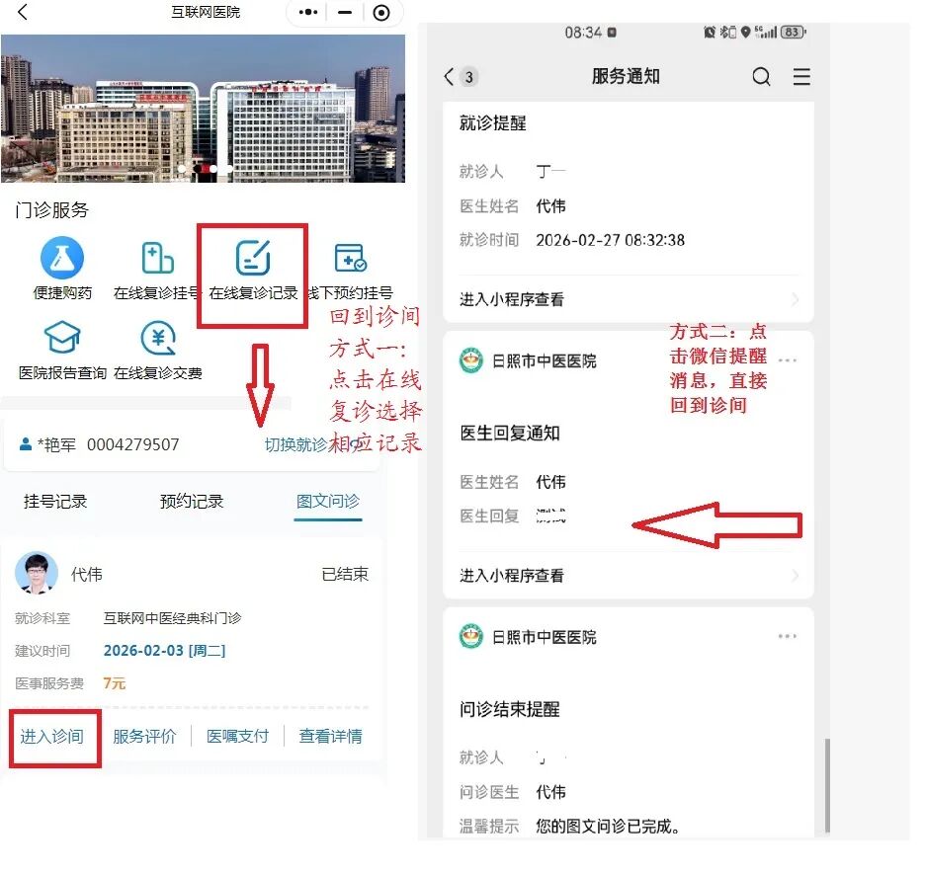Open the overflow menu on 问诊结束提醒 message

pyautogui.click(x=788, y=637)
